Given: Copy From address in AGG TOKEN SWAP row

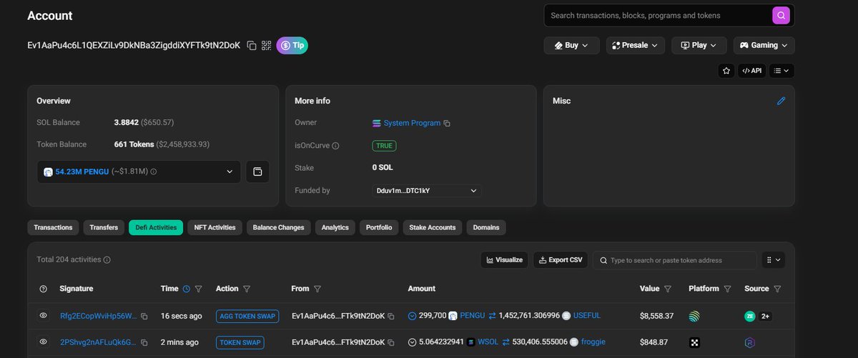Looking at the screenshot, I should point(390,316).
